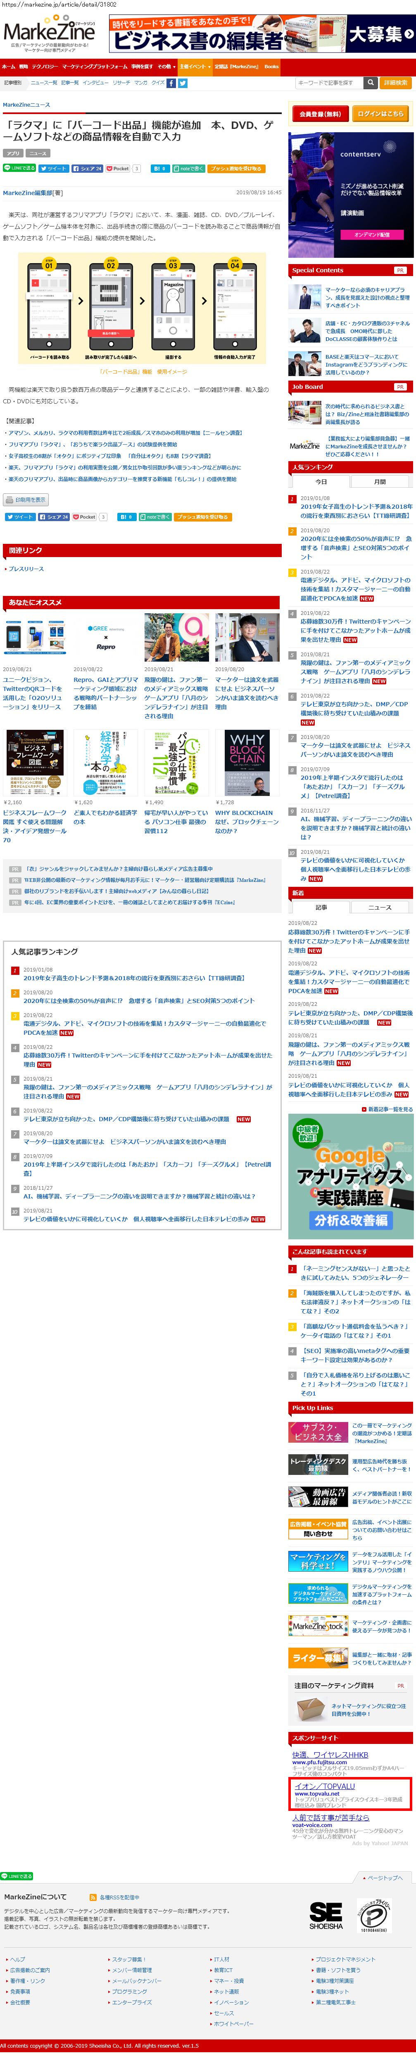
Task: Click top noteで書く button
Action: [188, 169]
